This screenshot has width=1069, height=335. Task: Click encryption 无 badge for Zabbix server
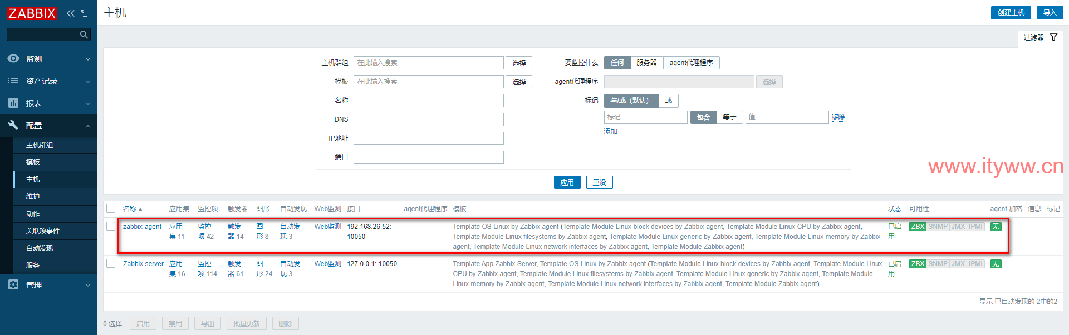tap(996, 264)
